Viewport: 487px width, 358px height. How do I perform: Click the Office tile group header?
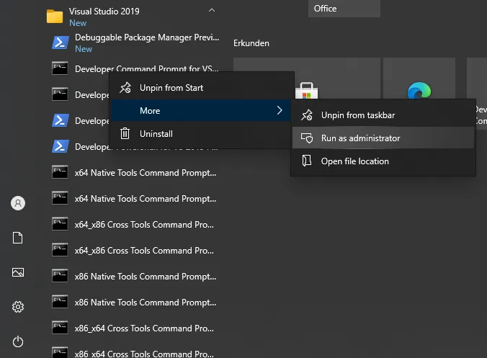click(x=326, y=9)
